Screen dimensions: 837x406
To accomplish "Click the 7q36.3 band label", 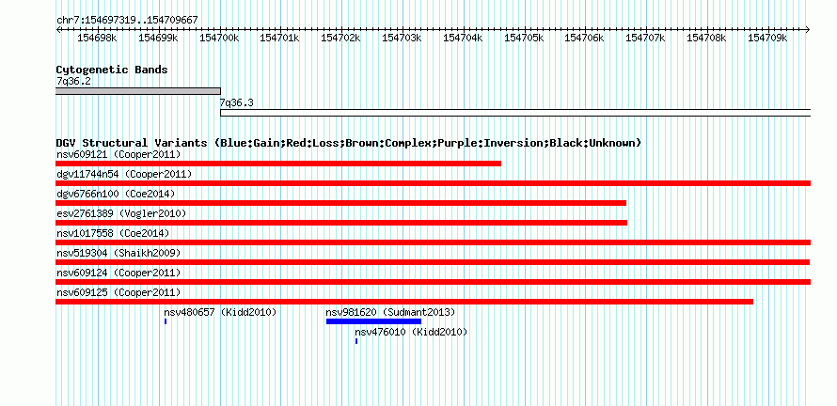I will click(x=236, y=102).
